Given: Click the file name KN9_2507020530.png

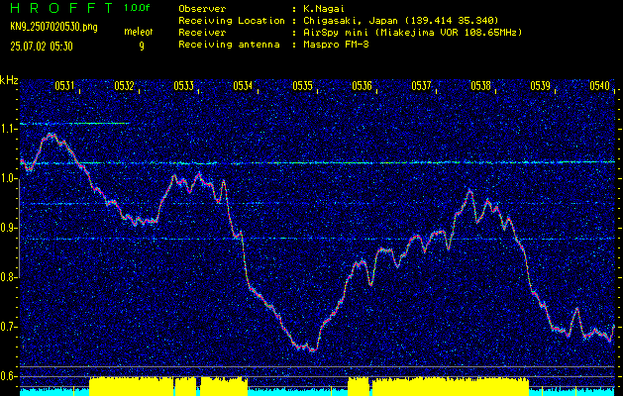Looking at the screenshot, I should click(x=53, y=27).
